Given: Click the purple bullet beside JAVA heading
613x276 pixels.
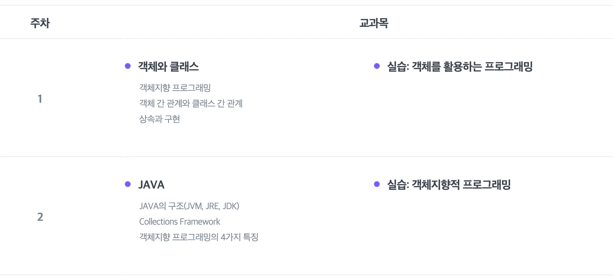Looking at the screenshot, I should point(128,184).
